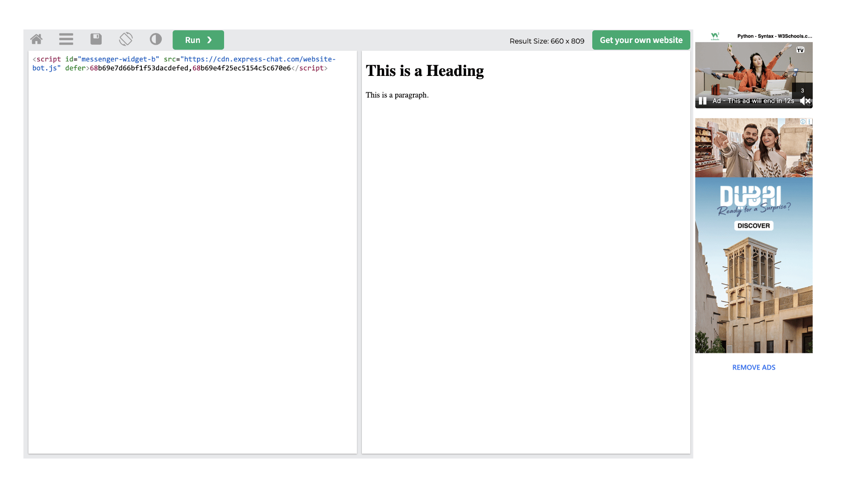The image size is (843, 488).
Task: Click the DISCOVER button in Dubai ad
Action: tap(754, 225)
